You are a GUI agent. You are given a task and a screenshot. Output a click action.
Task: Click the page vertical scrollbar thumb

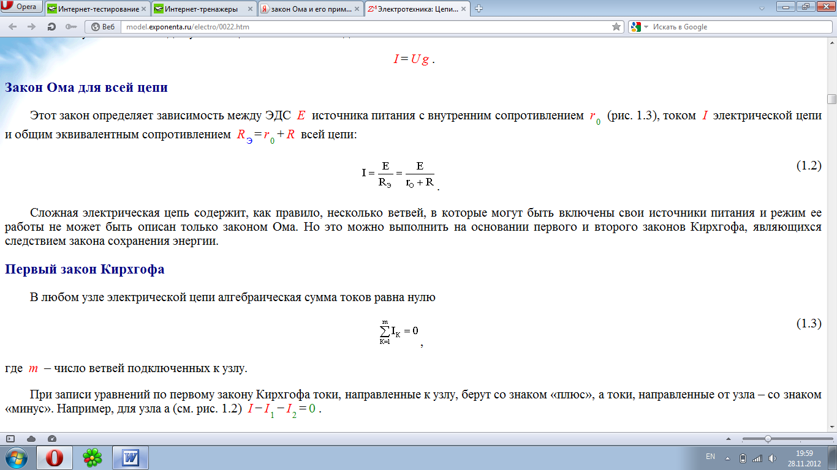click(831, 99)
